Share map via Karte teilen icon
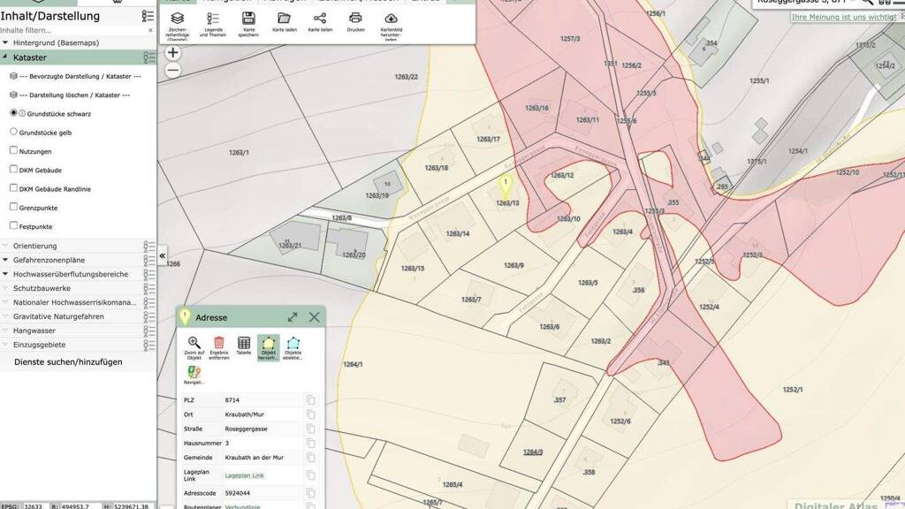The width and height of the screenshot is (905, 509). [319, 19]
